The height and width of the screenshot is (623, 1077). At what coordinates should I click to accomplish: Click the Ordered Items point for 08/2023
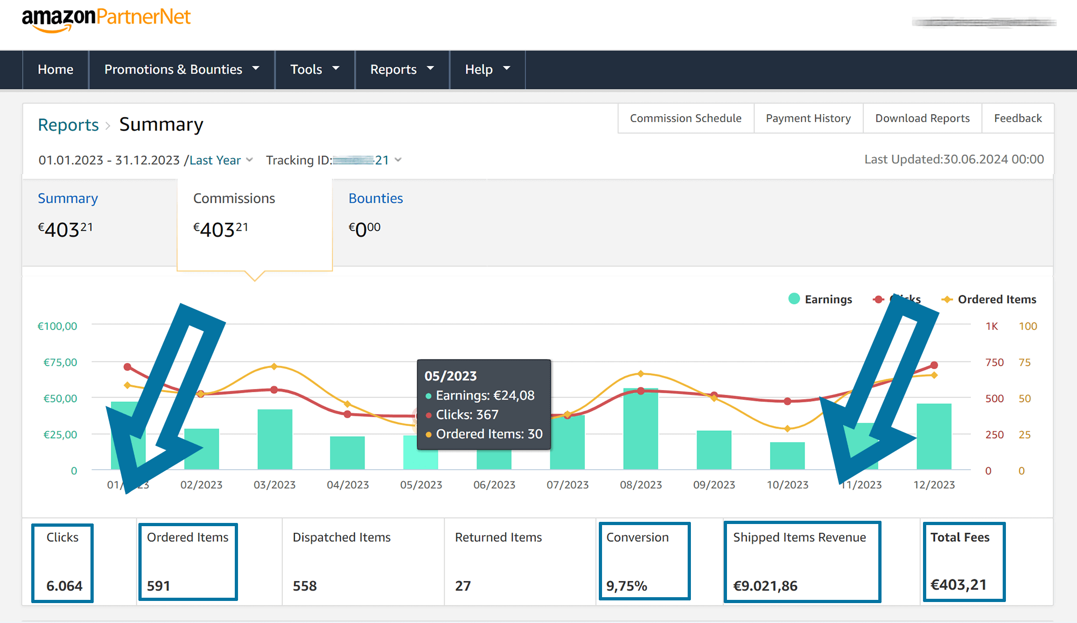(x=640, y=373)
